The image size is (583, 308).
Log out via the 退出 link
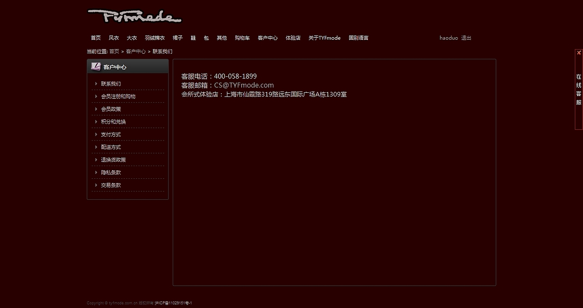click(466, 38)
